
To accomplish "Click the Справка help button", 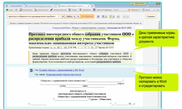I will click(x=150, y=17).
